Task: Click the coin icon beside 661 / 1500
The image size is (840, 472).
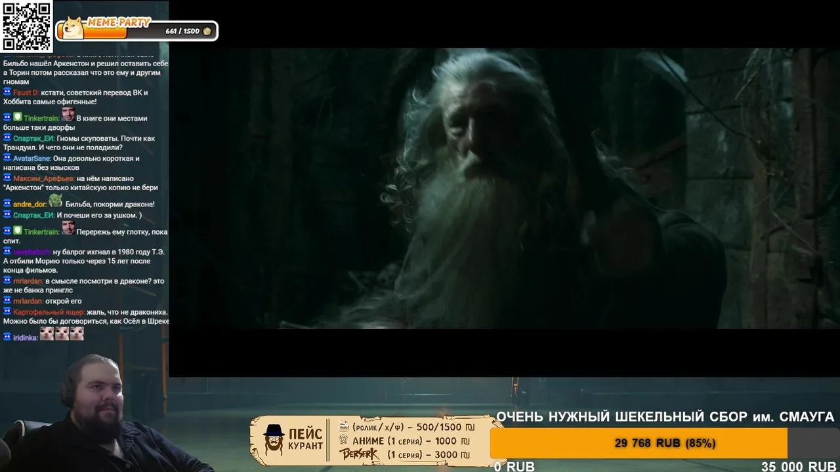Action: [207, 31]
